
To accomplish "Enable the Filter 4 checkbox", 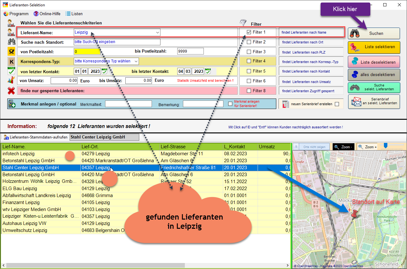I will pyautogui.click(x=249, y=61).
